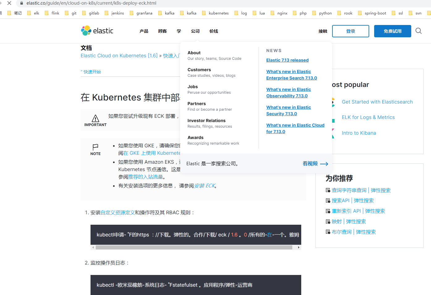Image resolution: width=431 pixels, height=295 pixels.
Task: Open the 顾客 navigation menu
Action: click(x=163, y=31)
